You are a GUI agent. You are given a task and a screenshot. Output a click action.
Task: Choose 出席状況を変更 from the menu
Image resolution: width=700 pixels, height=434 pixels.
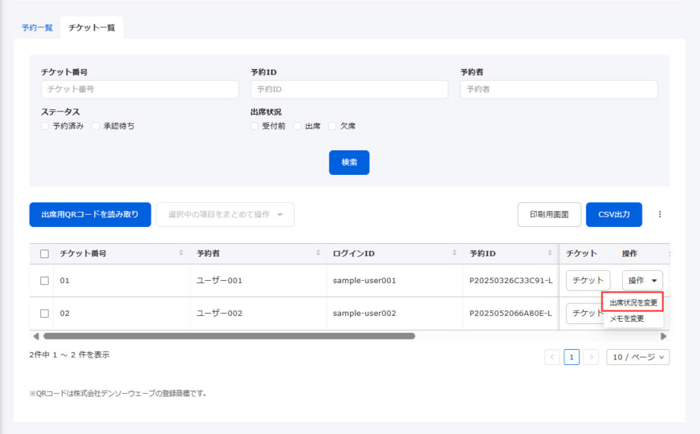pyautogui.click(x=633, y=302)
